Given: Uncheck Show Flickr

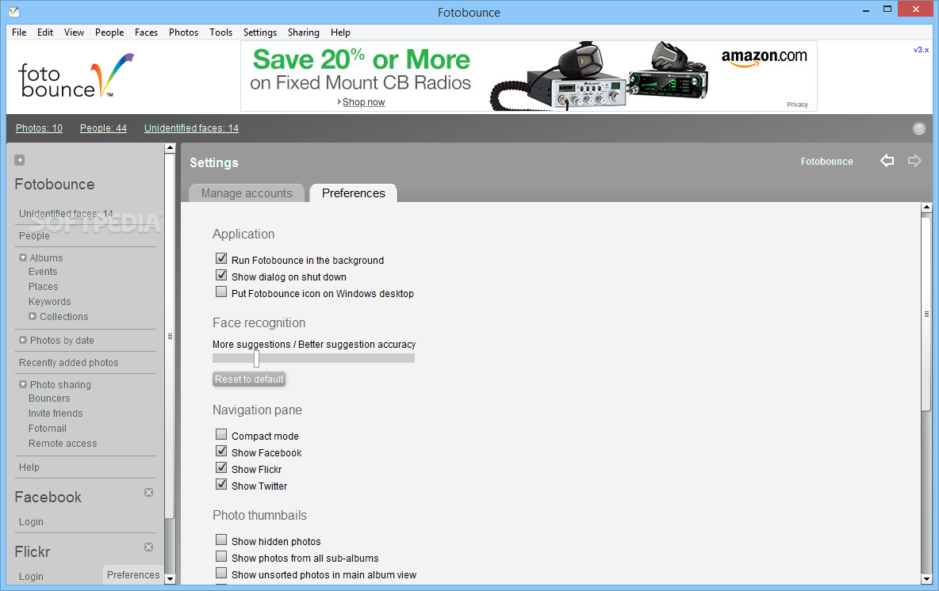Looking at the screenshot, I should (221, 468).
